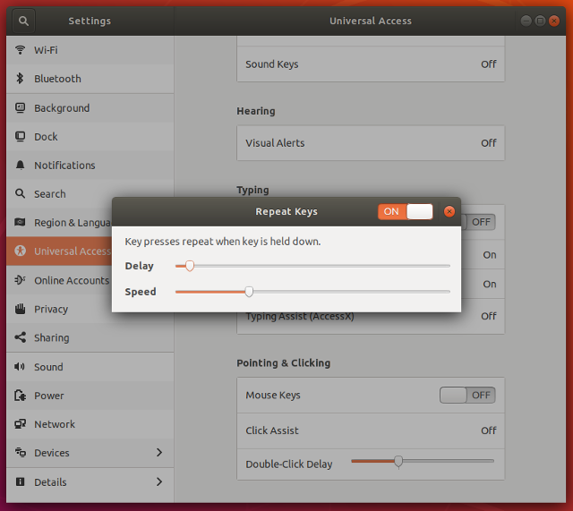Open the Background settings panel

pyautogui.click(x=62, y=108)
